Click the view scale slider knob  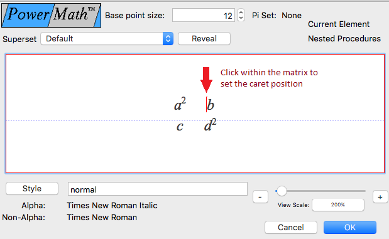pyautogui.click(x=282, y=191)
